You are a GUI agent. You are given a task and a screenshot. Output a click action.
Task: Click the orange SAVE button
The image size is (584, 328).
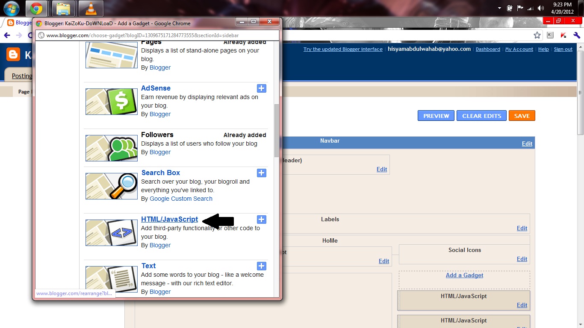pos(522,116)
